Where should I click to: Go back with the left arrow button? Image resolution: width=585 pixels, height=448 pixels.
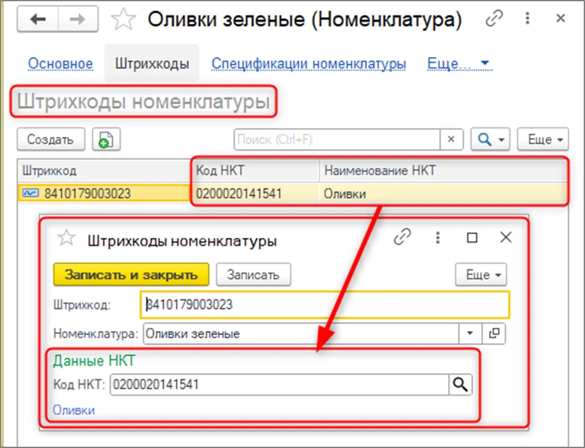tap(38, 19)
